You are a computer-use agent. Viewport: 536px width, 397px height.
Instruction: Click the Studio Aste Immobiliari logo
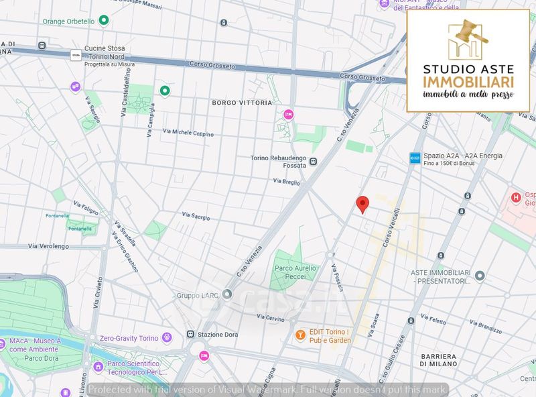[x=468, y=60]
